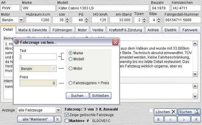This screenshot has height=125, width=202.
Task: Switch to the Maße & Gewichte tab
Action: (32, 30)
